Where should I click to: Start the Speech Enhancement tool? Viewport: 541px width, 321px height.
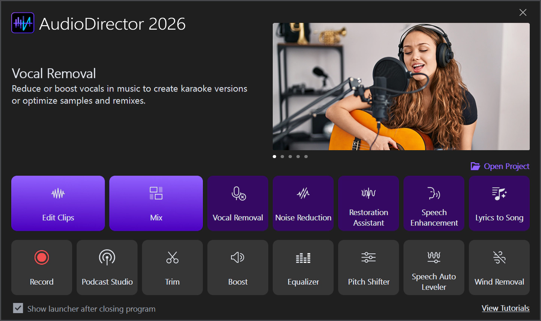point(434,203)
